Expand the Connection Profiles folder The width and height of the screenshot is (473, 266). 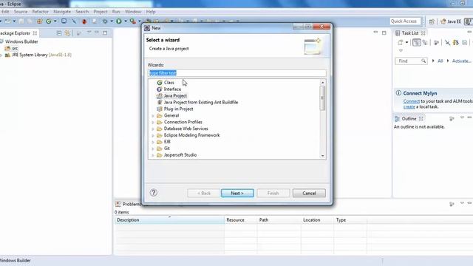point(153,123)
